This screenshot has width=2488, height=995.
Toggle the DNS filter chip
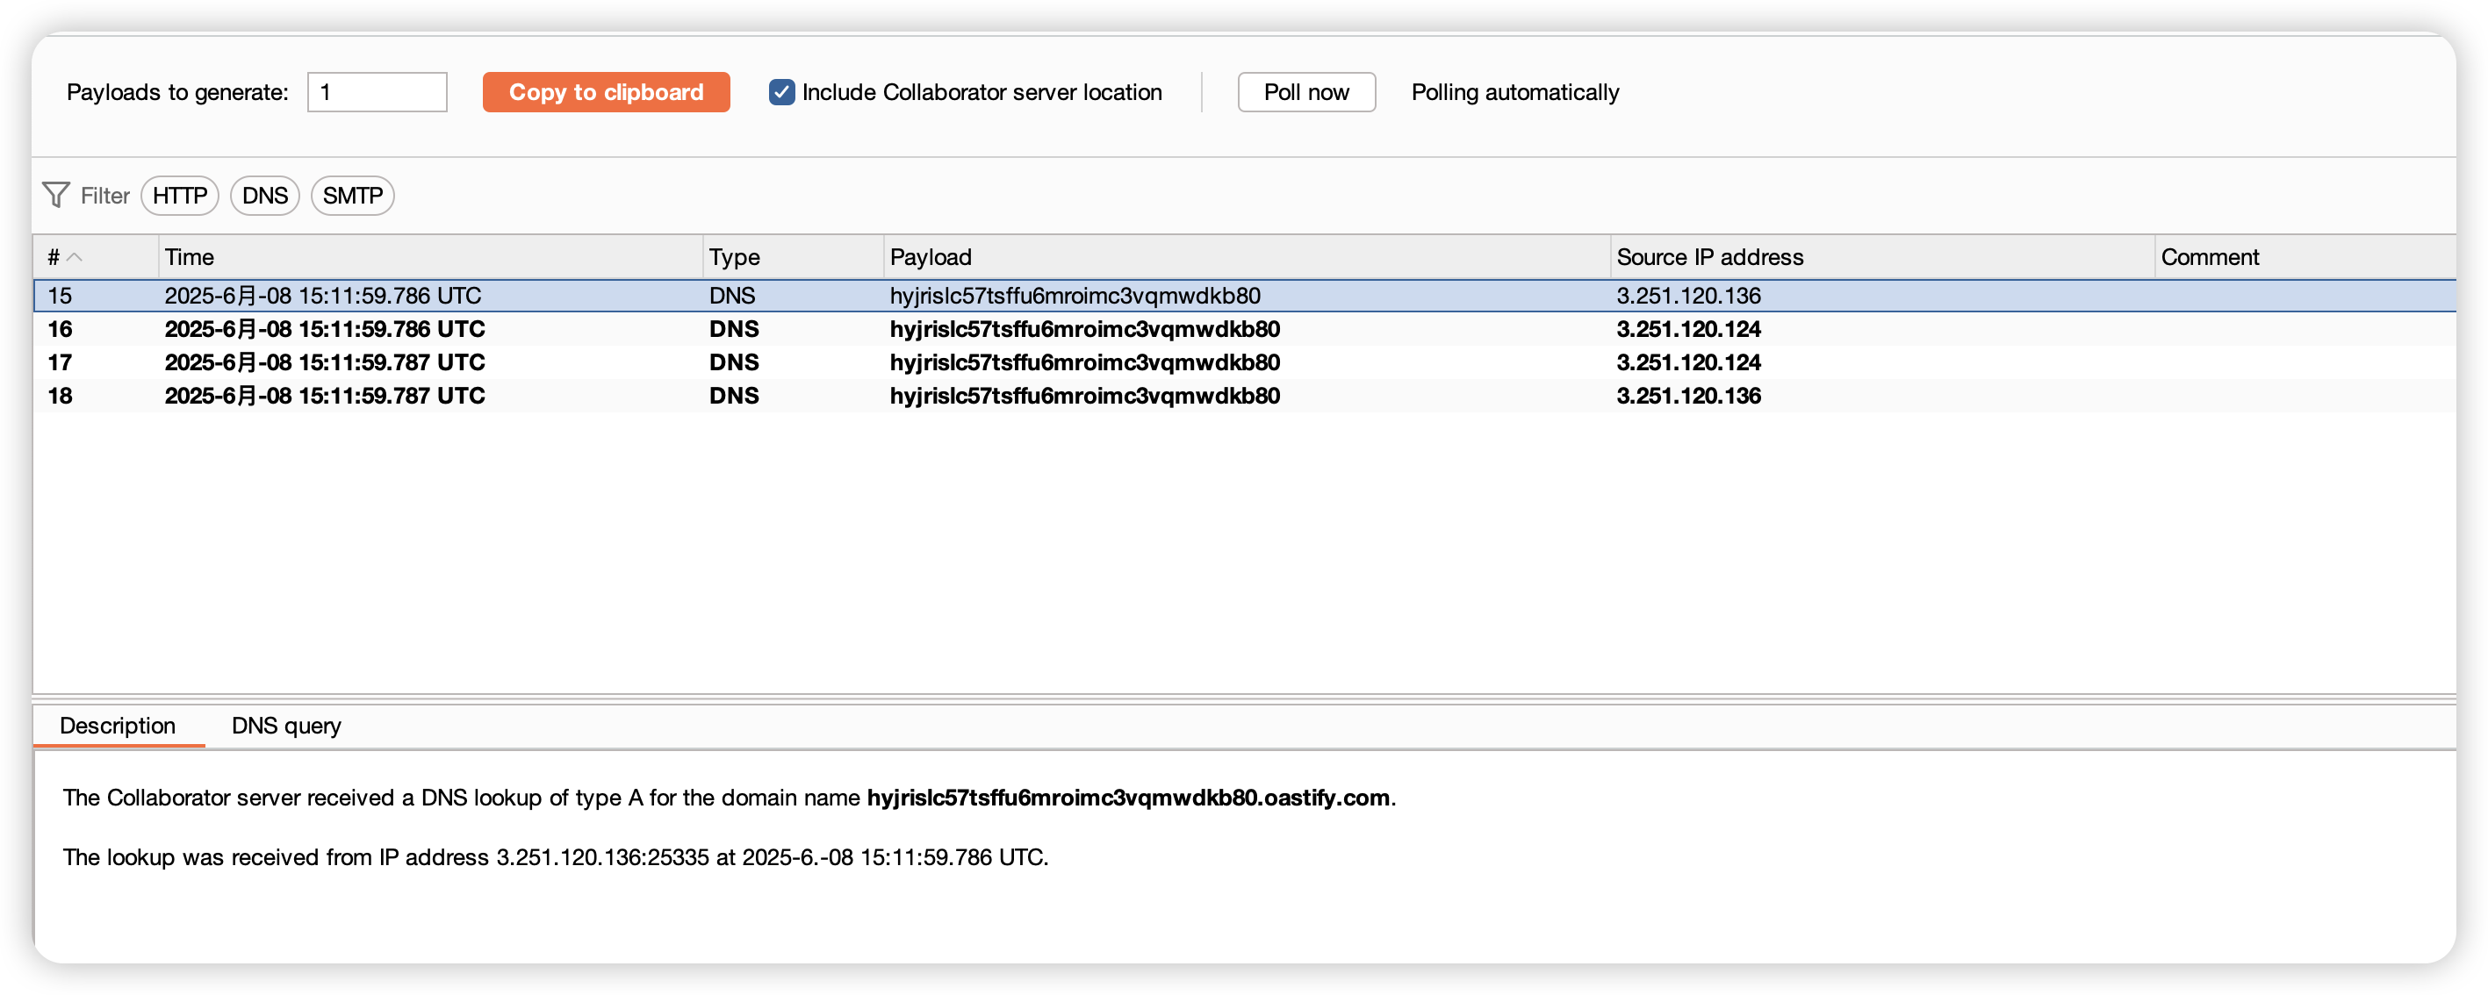pyautogui.click(x=264, y=196)
